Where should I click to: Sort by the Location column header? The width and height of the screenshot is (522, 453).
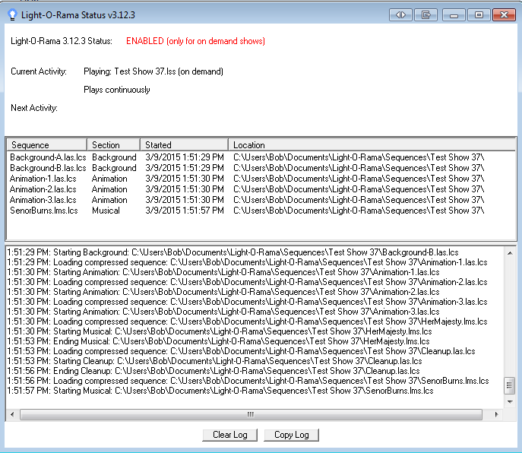(x=372, y=145)
